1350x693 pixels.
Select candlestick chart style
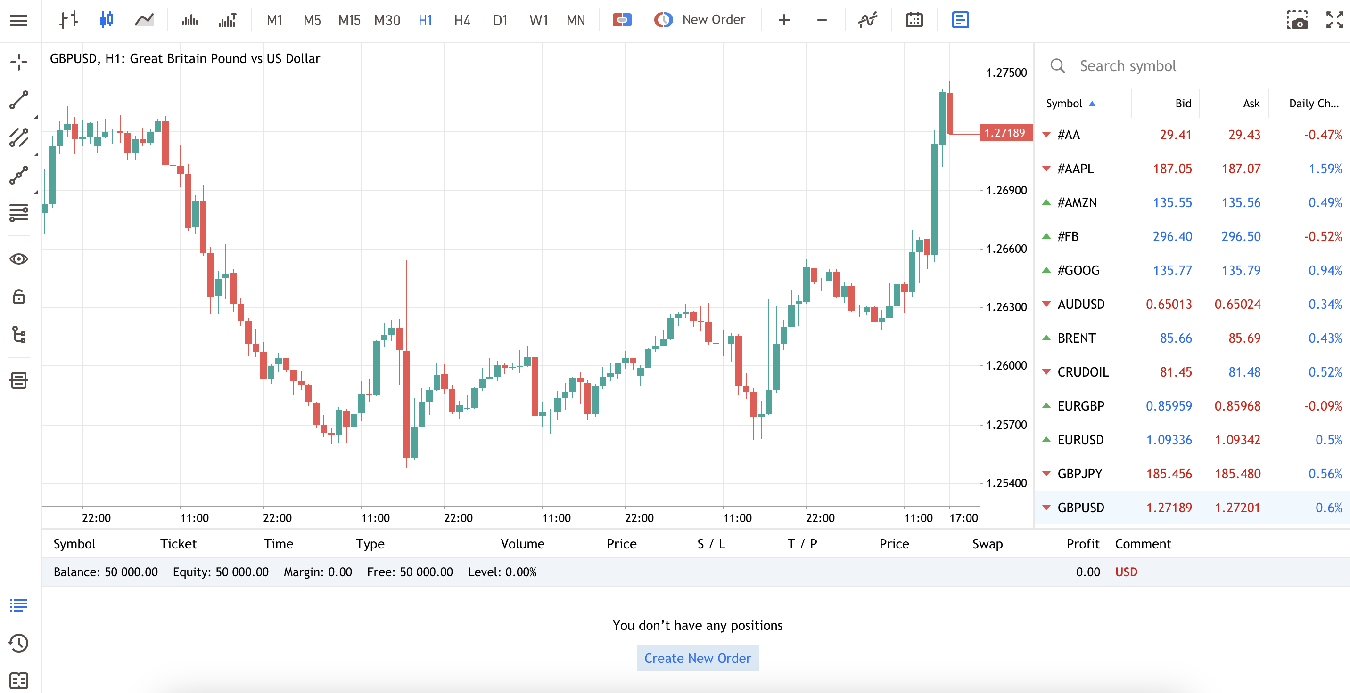107,20
